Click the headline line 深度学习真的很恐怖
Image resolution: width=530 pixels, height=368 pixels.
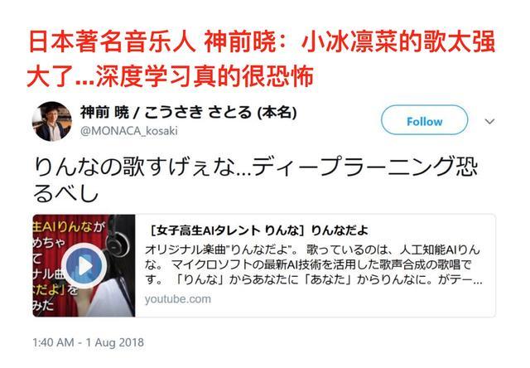(x=205, y=75)
